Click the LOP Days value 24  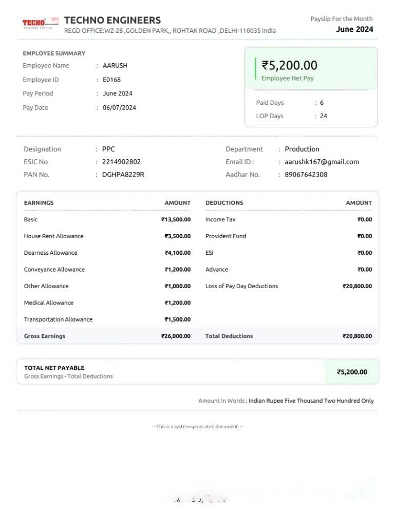tap(324, 116)
